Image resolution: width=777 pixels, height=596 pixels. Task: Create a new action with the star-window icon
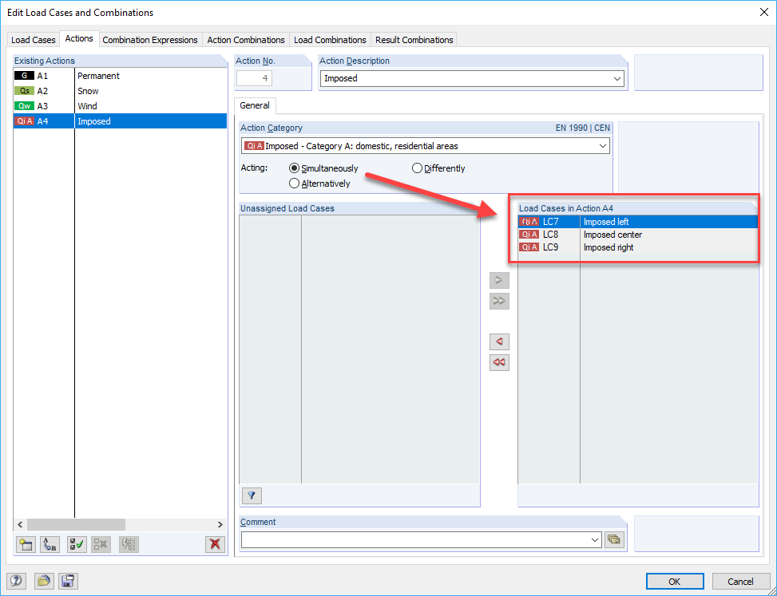coord(26,544)
